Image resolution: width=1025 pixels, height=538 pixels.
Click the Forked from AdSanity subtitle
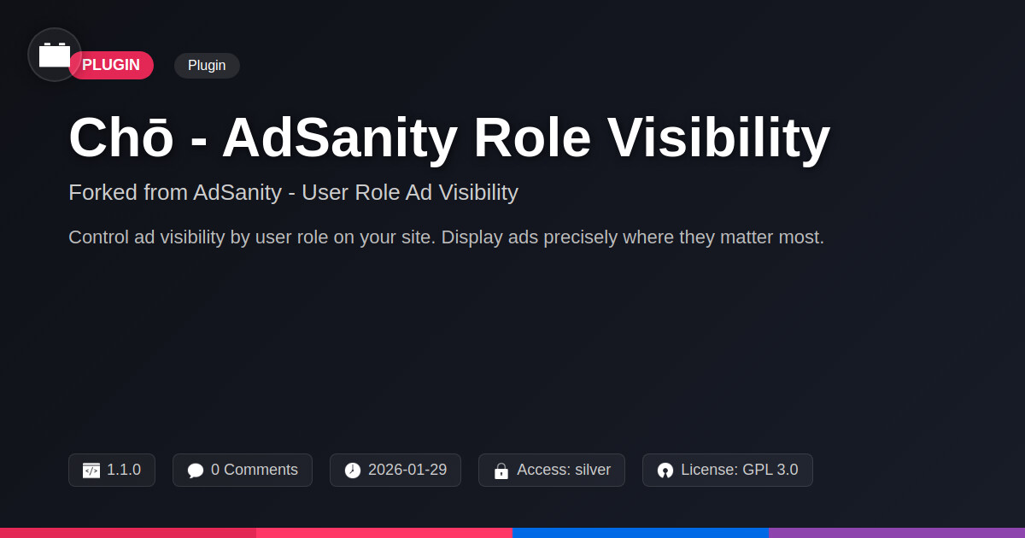(293, 192)
